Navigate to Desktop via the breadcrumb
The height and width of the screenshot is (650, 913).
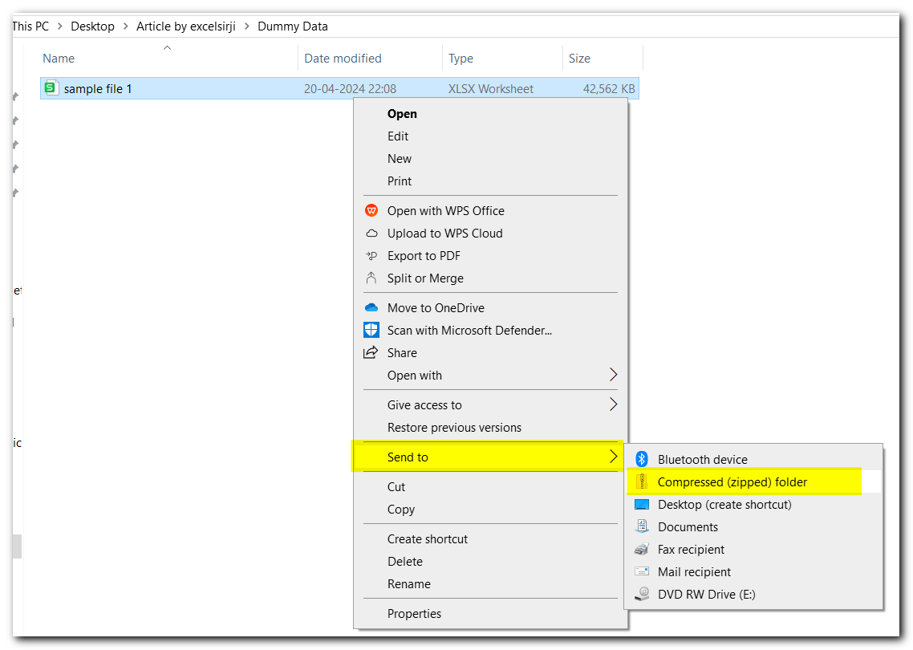[x=92, y=26]
